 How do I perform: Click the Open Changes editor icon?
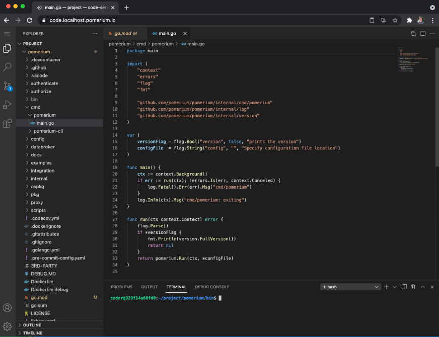(x=413, y=34)
